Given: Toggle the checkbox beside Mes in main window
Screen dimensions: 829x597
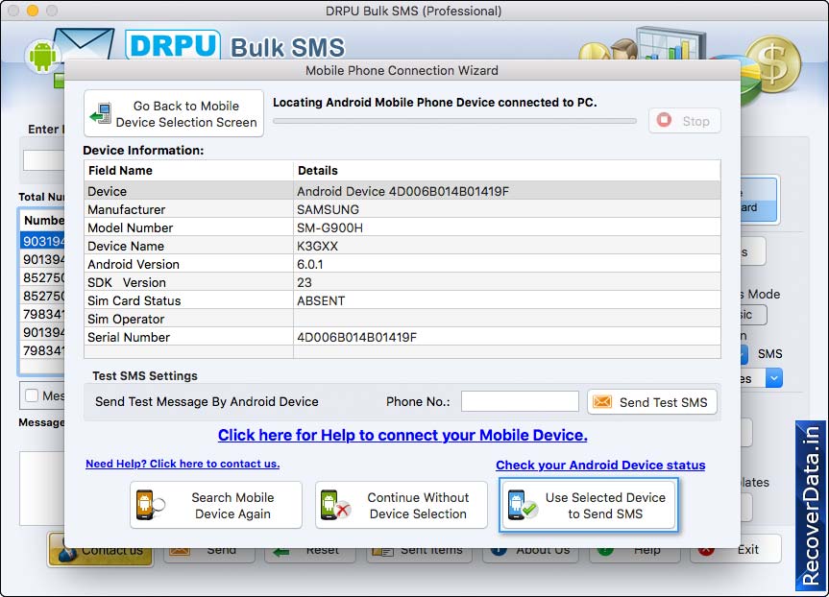Looking at the screenshot, I should (32, 395).
